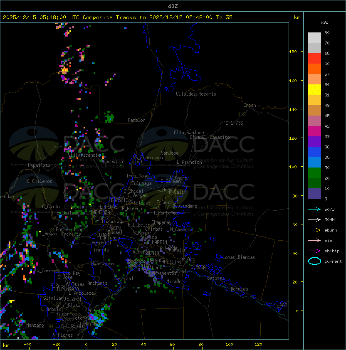Click the S_Francisco map label
The image size is (346, 350).
coord(149,158)
